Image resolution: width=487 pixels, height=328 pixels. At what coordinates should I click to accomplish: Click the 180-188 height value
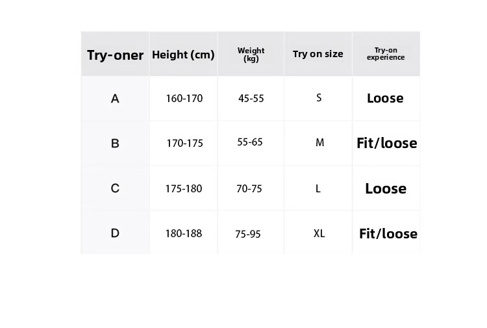tap(184, 233)
